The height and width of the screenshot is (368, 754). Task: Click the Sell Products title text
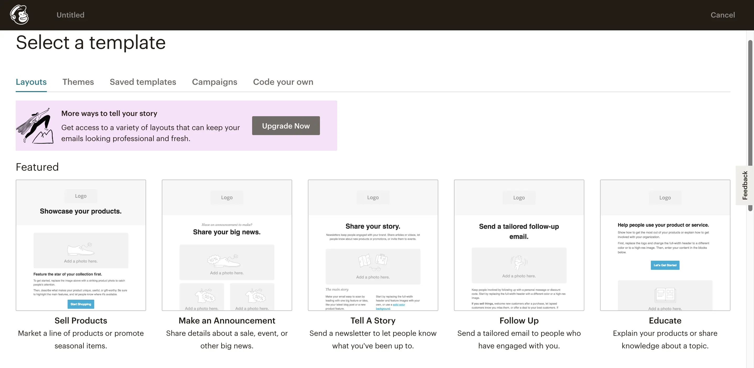[81, 320]
